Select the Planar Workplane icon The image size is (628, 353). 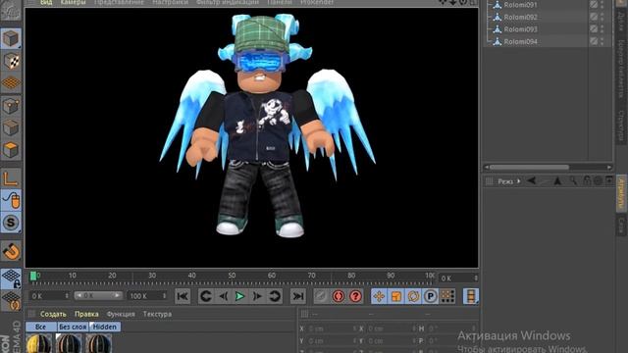[x=11, y=301]
